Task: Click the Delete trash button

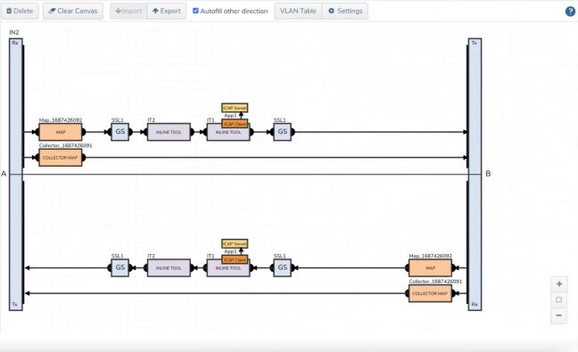Action: click(20, 11)
